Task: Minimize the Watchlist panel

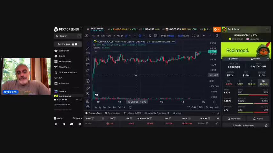Action: tap(77, 100)
